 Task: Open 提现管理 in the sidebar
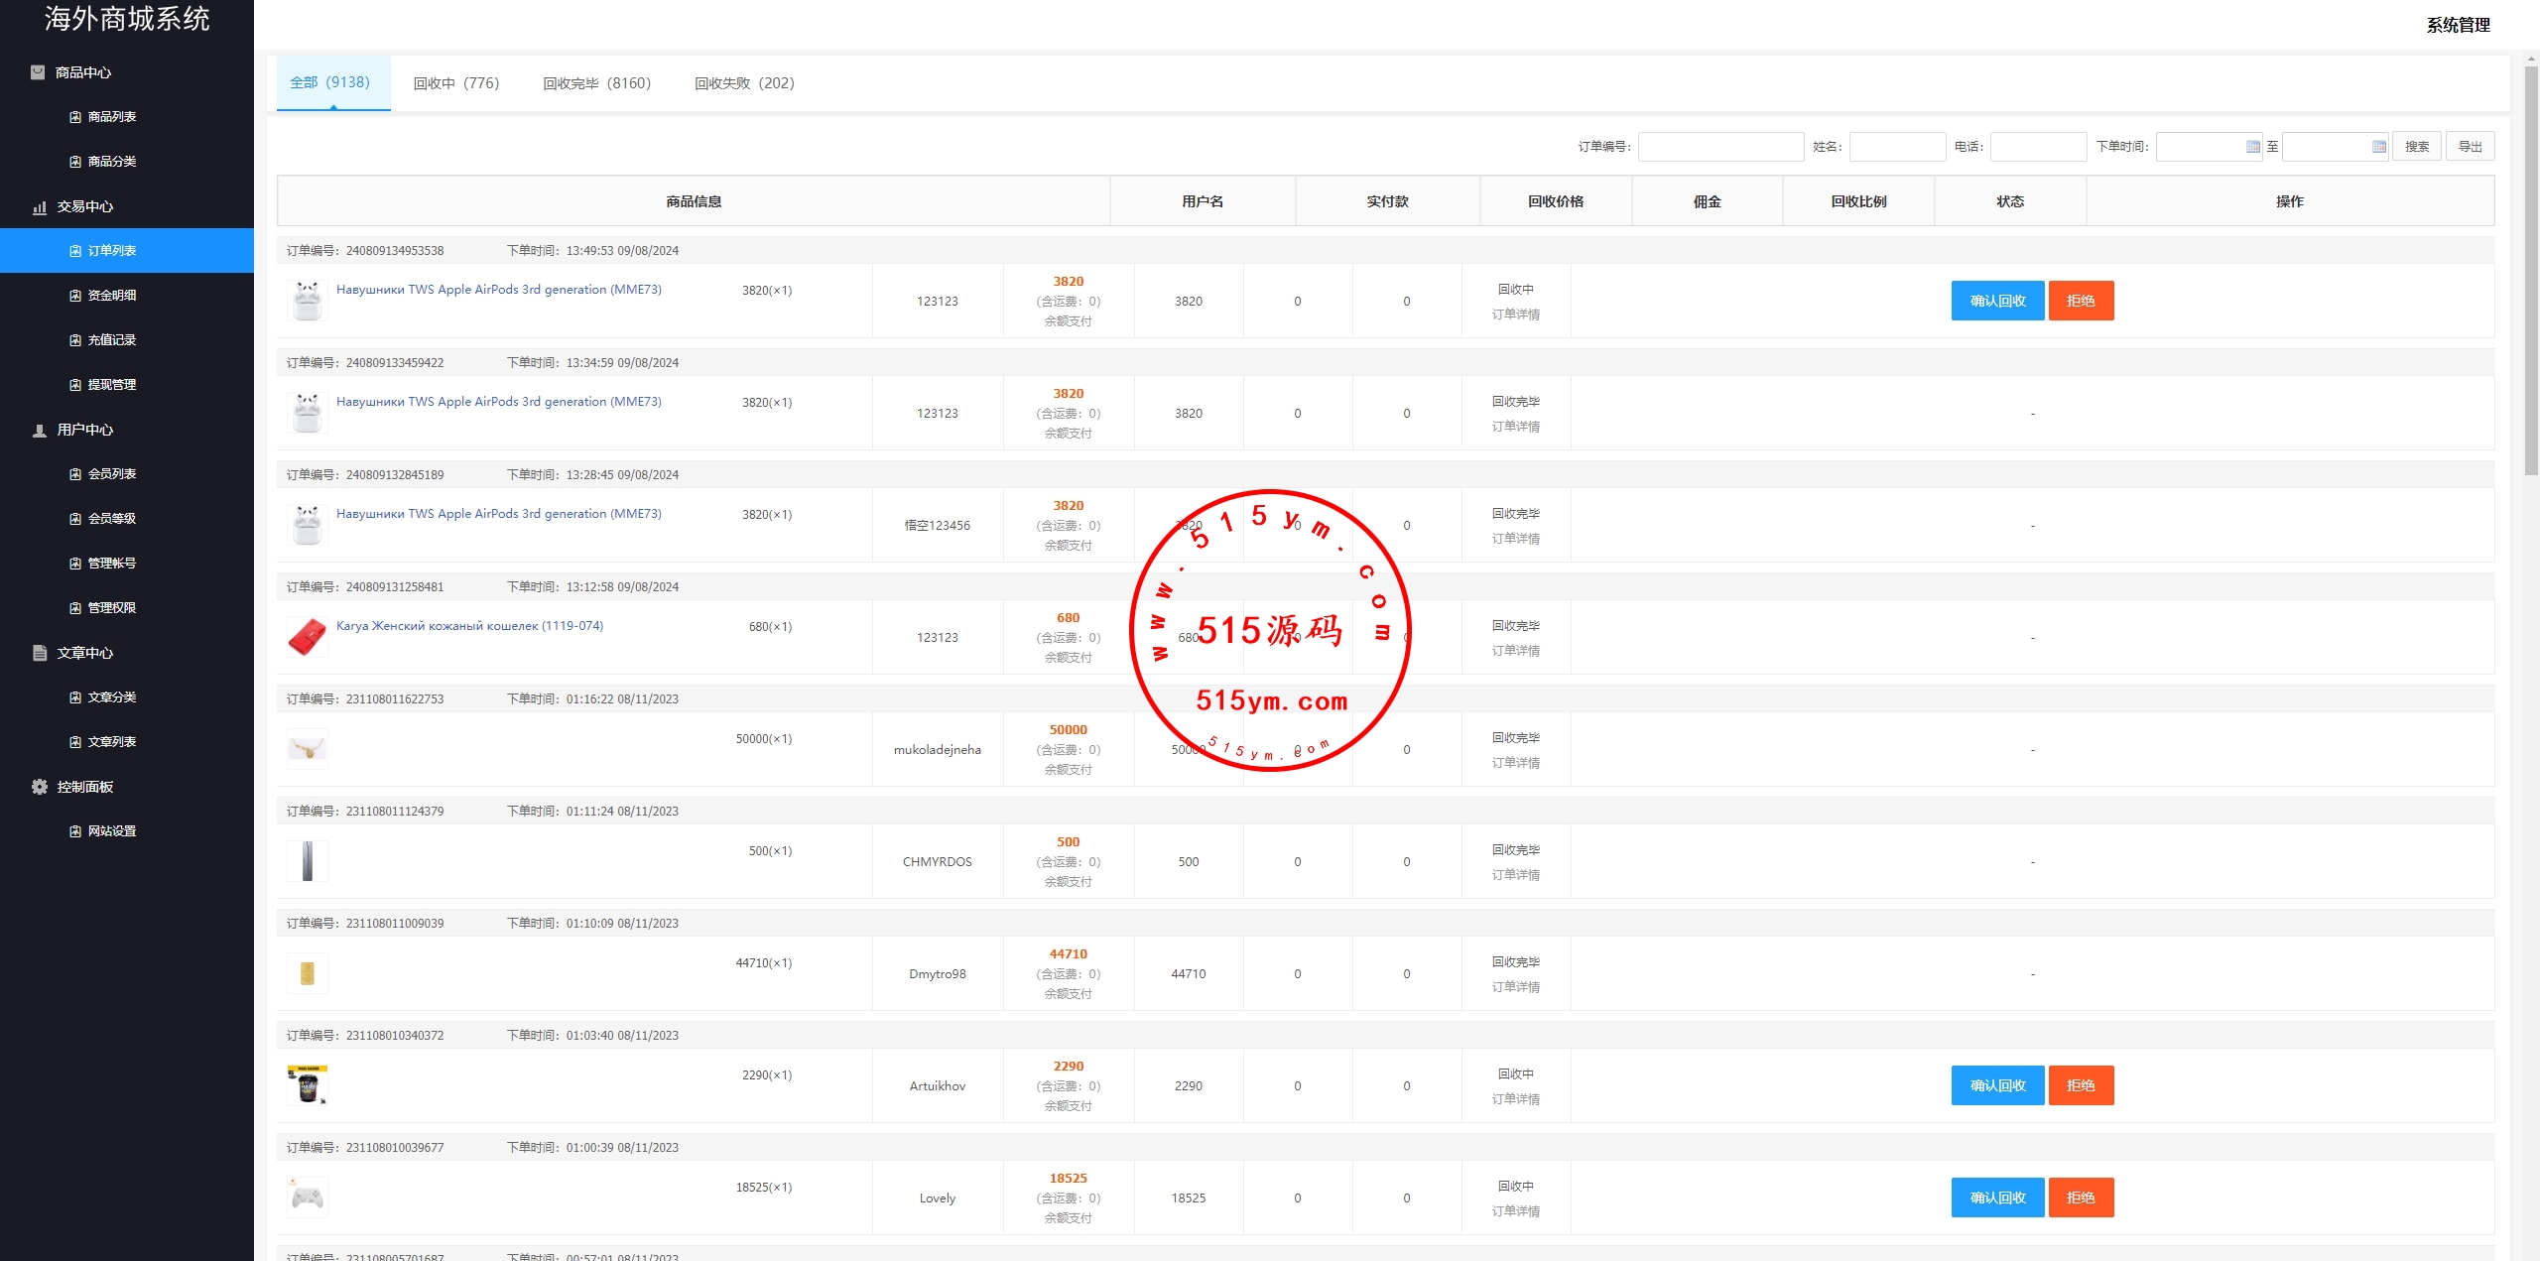[x=111, y=385]
